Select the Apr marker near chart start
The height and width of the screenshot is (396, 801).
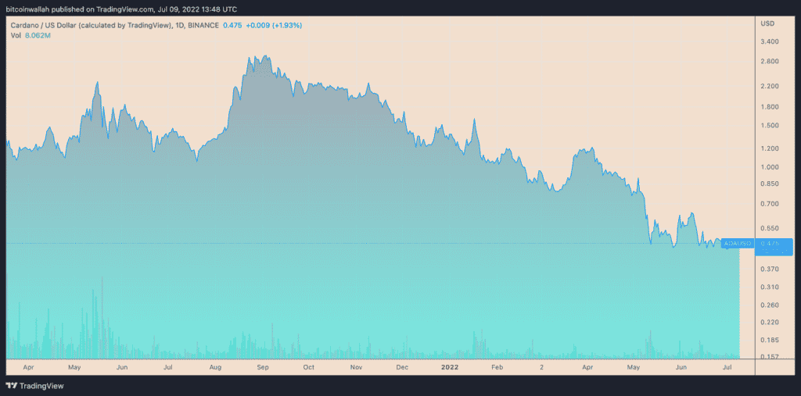29,367
